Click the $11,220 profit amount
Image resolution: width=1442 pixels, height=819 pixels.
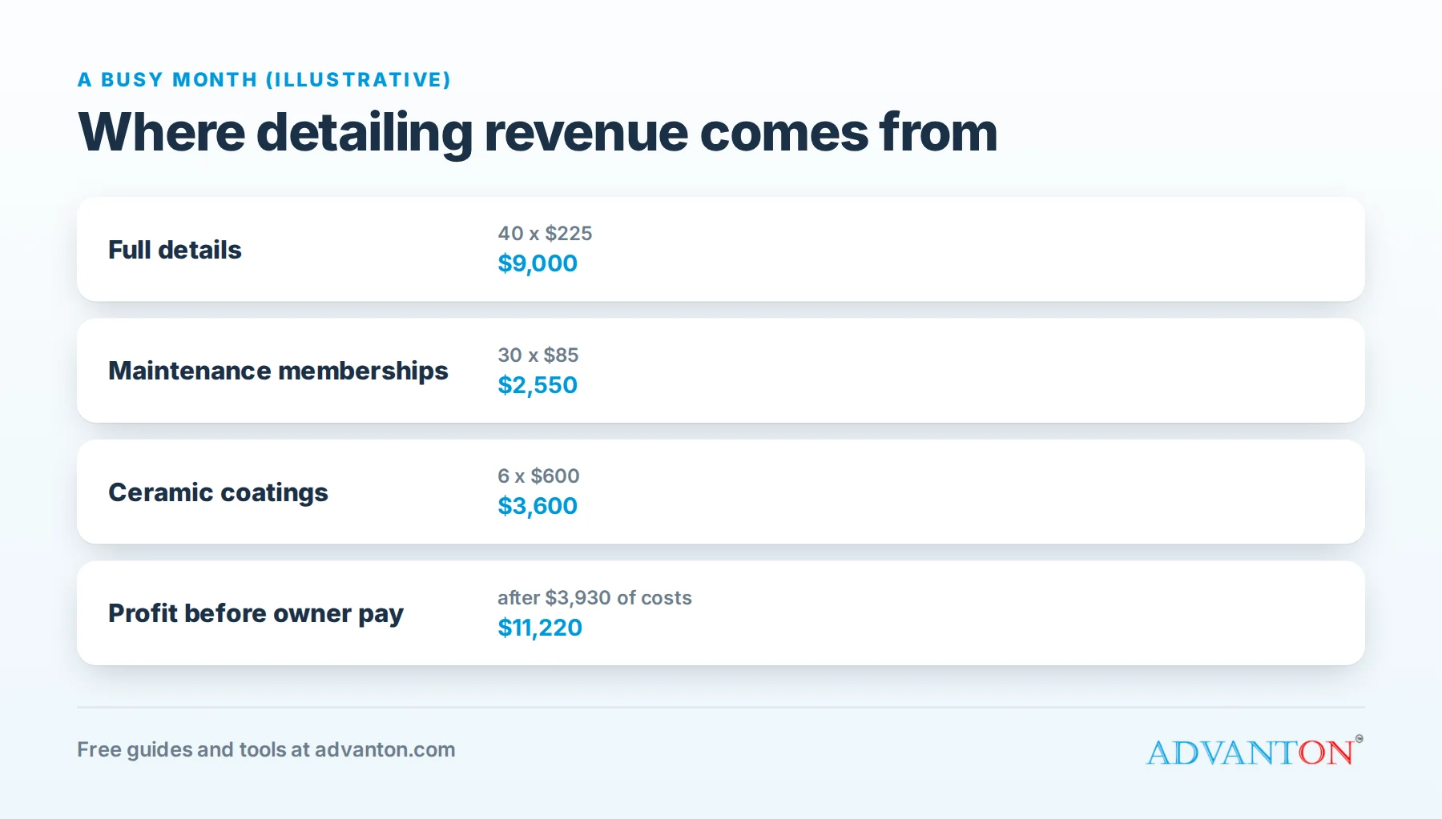point(540,628)
